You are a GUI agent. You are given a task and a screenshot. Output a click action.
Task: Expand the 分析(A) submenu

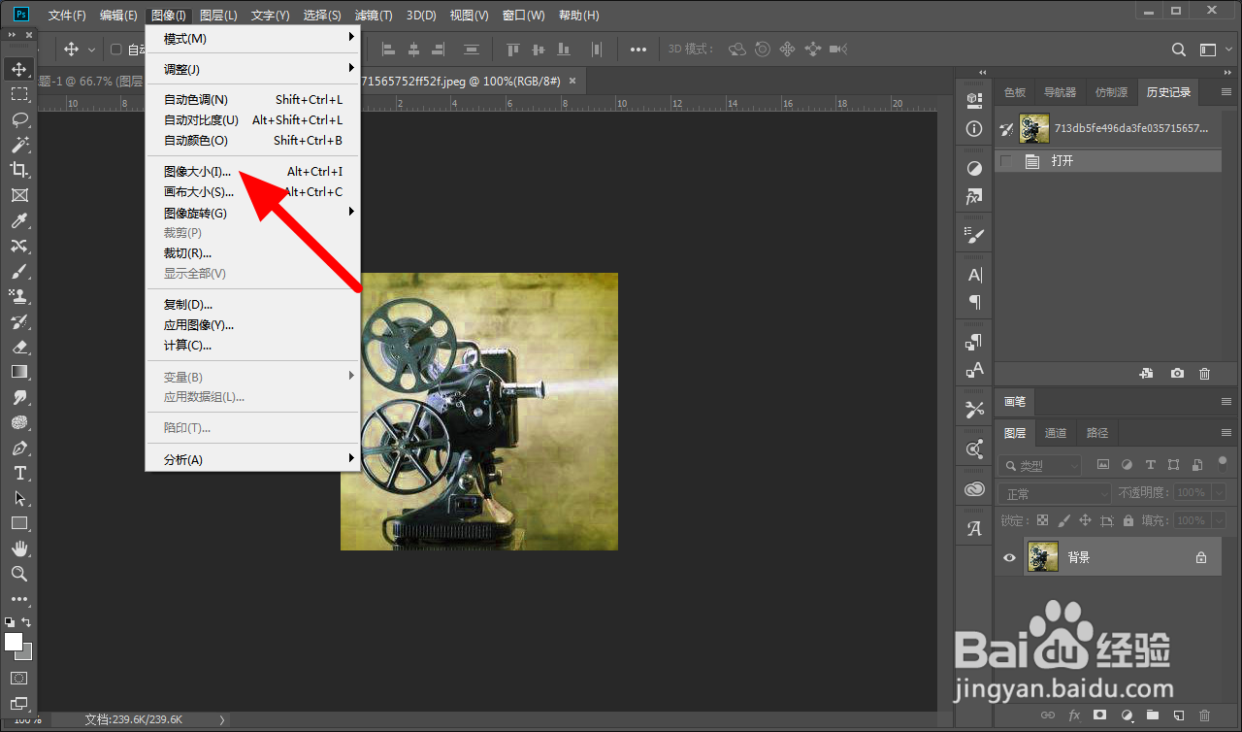[252, 459]
